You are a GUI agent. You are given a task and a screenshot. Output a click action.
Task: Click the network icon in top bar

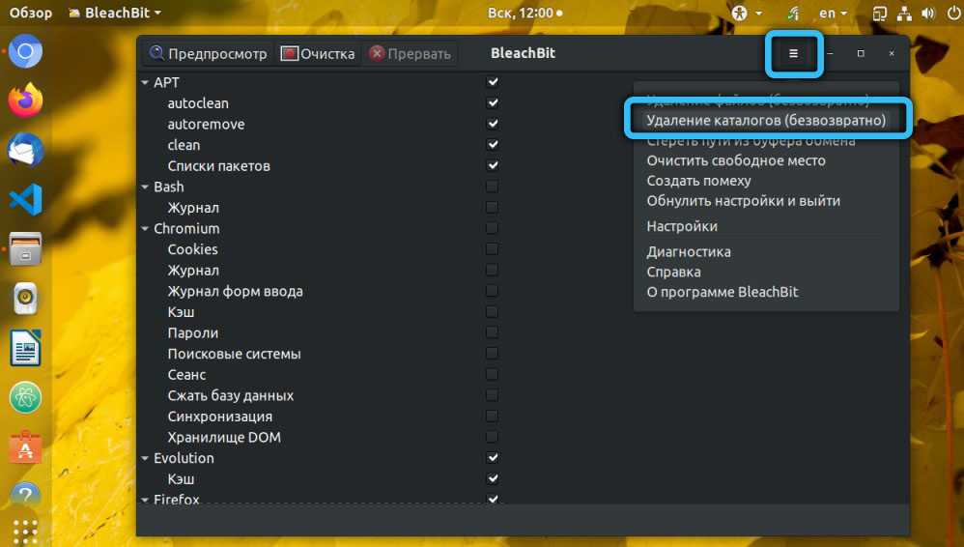pyautogui.click(x=904, y=13)
